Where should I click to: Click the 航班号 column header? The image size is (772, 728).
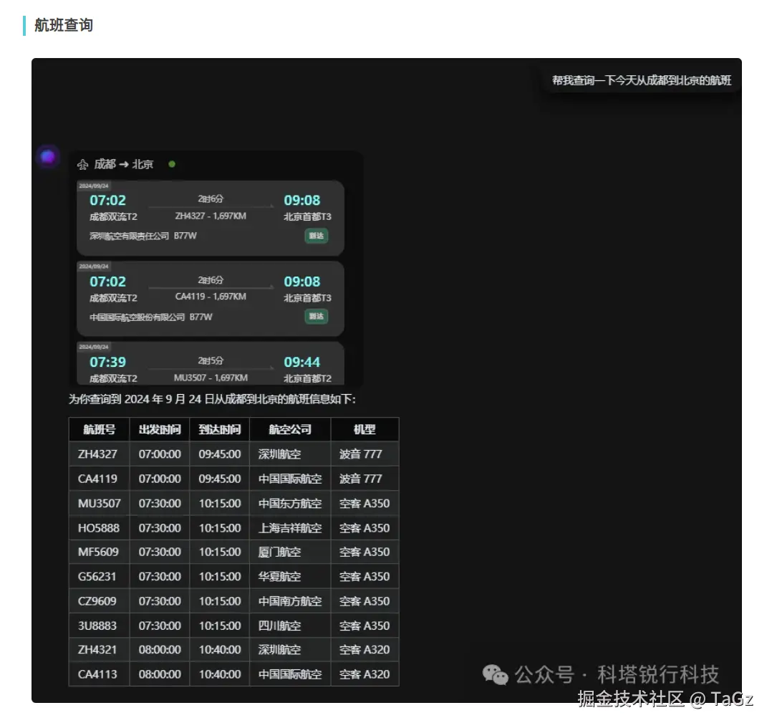pyautogui.click(x=99, y=429)
